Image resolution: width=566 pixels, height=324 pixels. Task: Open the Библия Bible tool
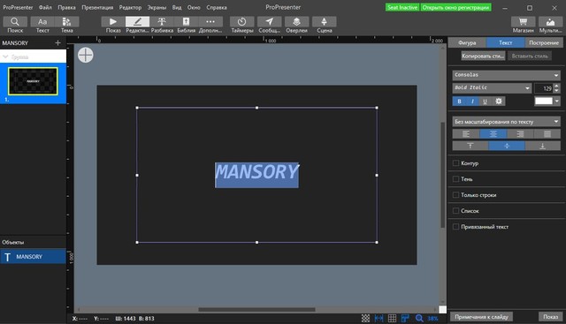click(x=186, y=21)
